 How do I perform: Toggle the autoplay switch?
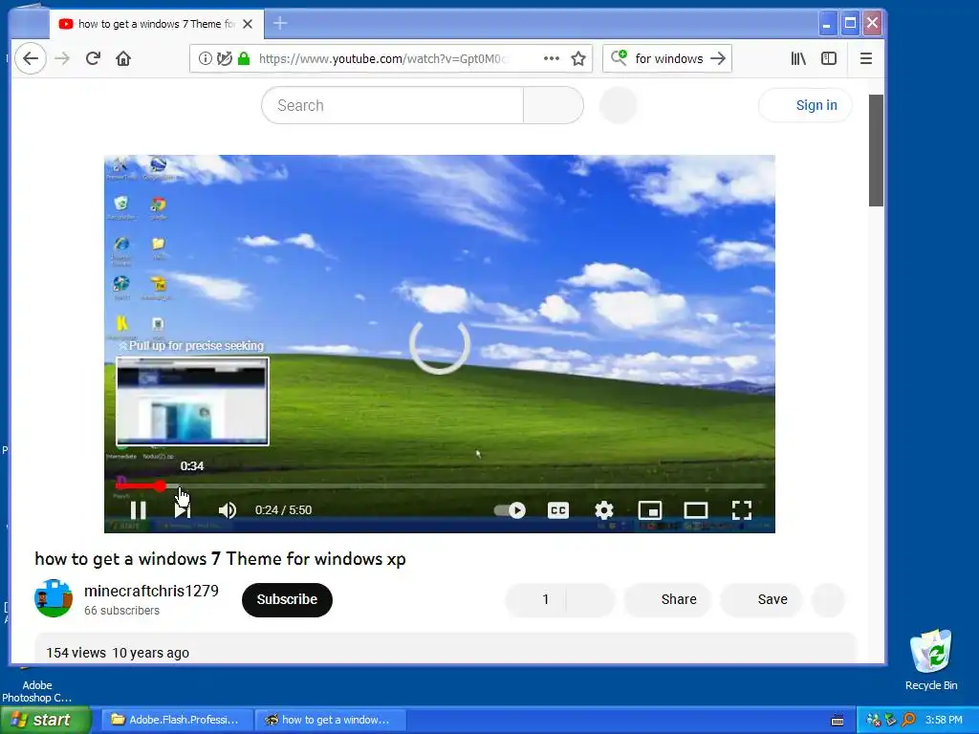[x=510, y=510]
